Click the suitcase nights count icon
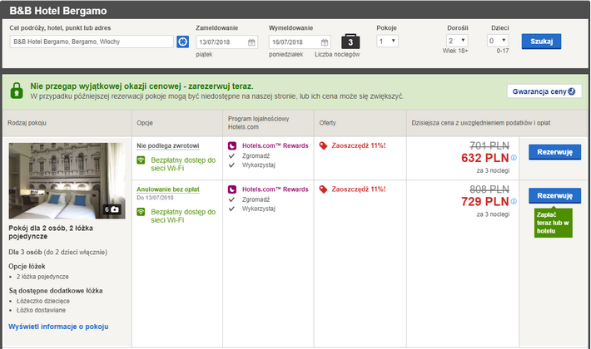 pyautogui.click(x=350, y=42)
